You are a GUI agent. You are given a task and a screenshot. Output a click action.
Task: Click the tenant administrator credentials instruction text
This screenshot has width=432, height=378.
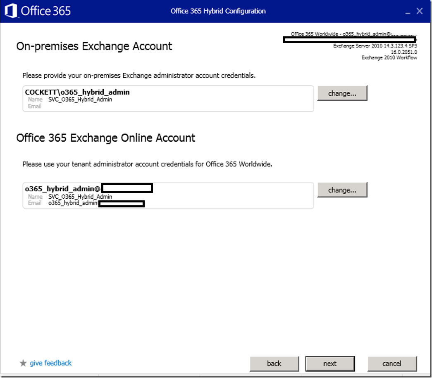click(148, 164)
